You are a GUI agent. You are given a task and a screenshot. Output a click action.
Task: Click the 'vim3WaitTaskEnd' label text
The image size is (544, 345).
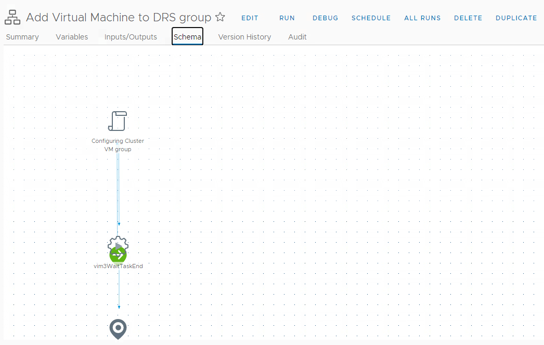pos(118,266)
